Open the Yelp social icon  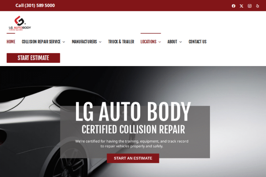click(258, 6)
